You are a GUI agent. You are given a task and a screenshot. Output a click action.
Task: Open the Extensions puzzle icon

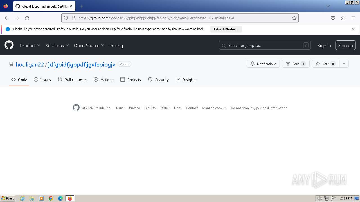click(343, 18)
